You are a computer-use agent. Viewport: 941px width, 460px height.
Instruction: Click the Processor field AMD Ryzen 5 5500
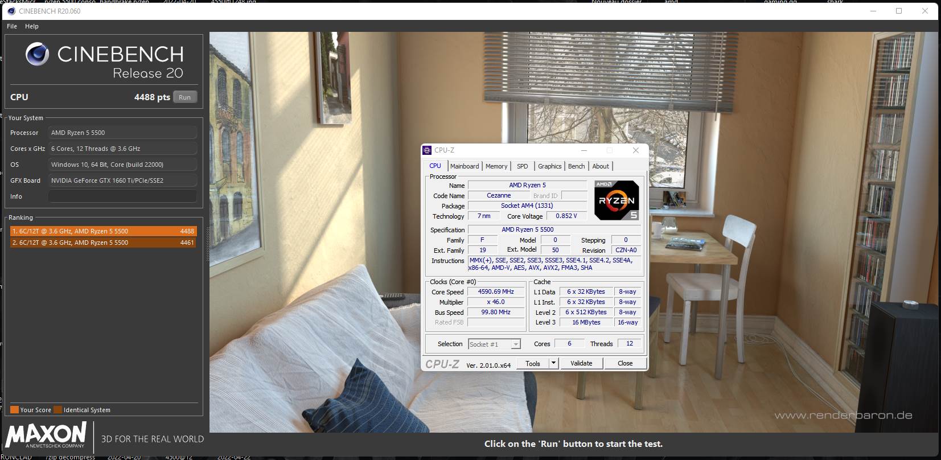point(122,133)
